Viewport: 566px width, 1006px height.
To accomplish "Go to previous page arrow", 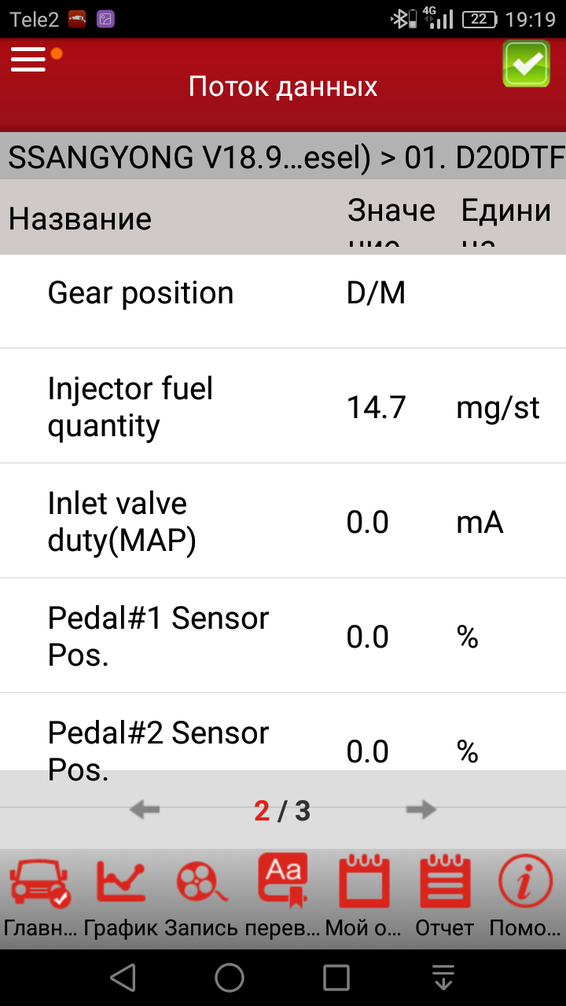I will pos(145,810).
